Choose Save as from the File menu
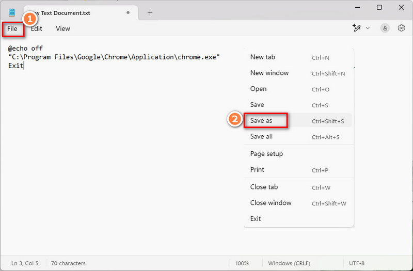The image size is (413, 271). 298,121
